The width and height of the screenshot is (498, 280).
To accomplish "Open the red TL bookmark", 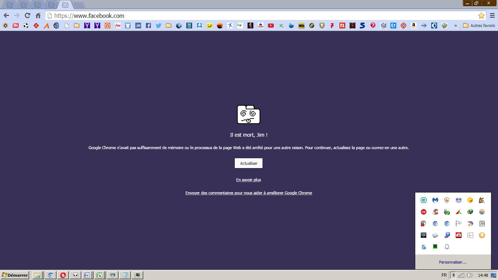I will [x=342, y=26].
